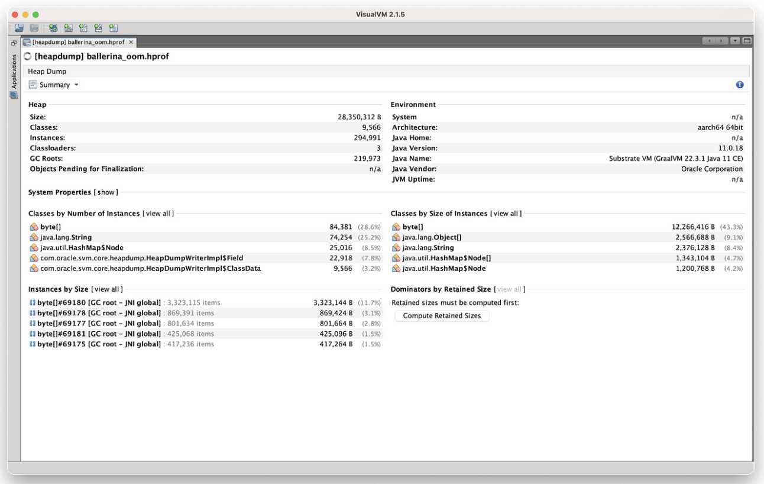The width and height of the screenshot is (764, 484).
Task: Open the opened-documents list dropdown arrow
Action: 735,41
